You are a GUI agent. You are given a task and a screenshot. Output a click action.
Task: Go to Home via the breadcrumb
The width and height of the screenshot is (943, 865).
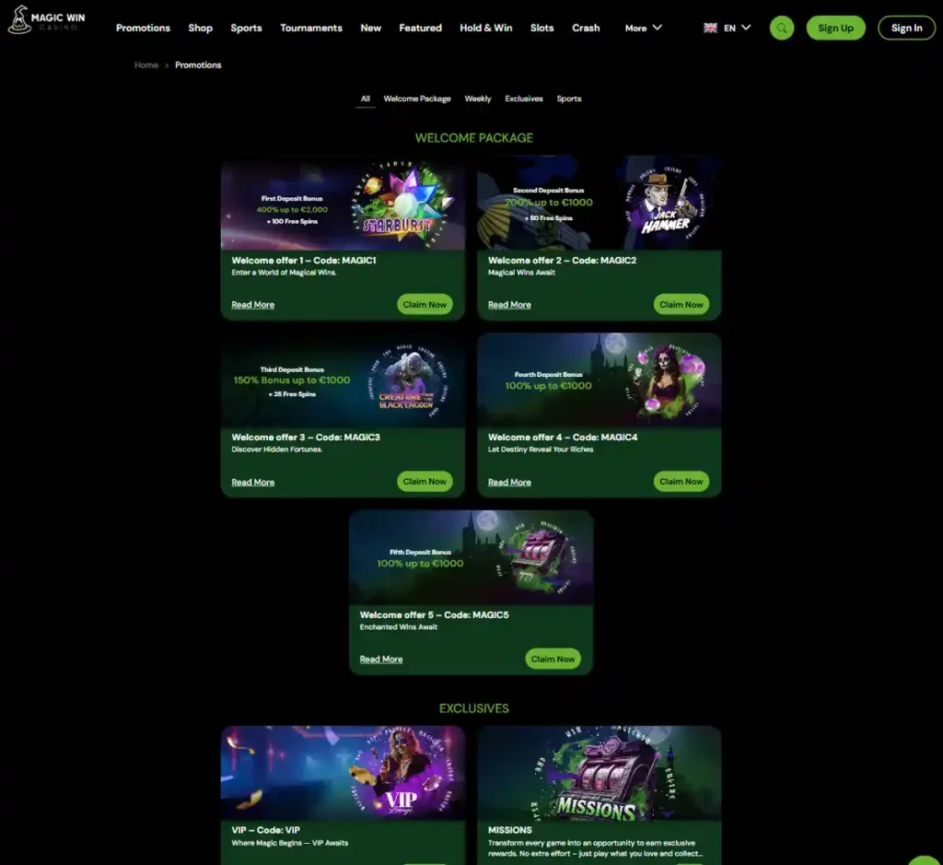[146, 64]
